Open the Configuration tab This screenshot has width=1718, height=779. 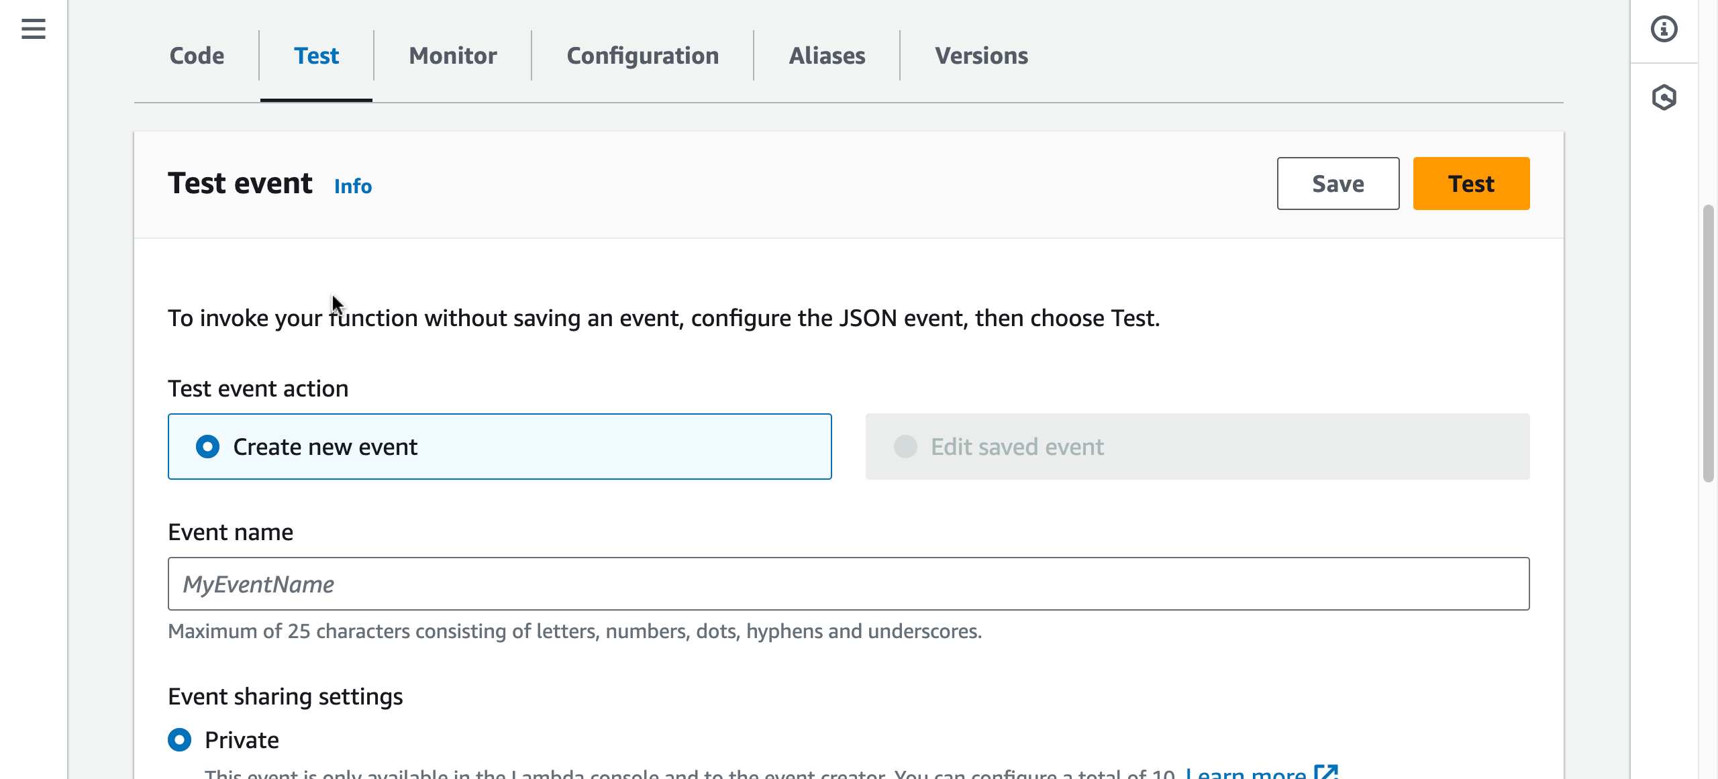pyautogui.click(x=642, y=56)
